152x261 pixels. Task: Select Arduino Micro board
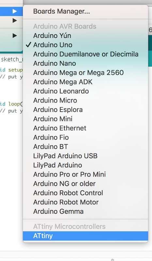[x=85, y=100]
